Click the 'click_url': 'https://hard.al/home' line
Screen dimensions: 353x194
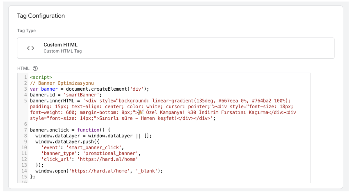[90, 159]
